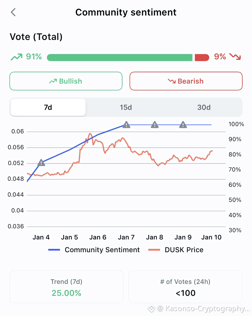
Task: Open the # of Votes (24h) card
Action: (x=185, y=287)
